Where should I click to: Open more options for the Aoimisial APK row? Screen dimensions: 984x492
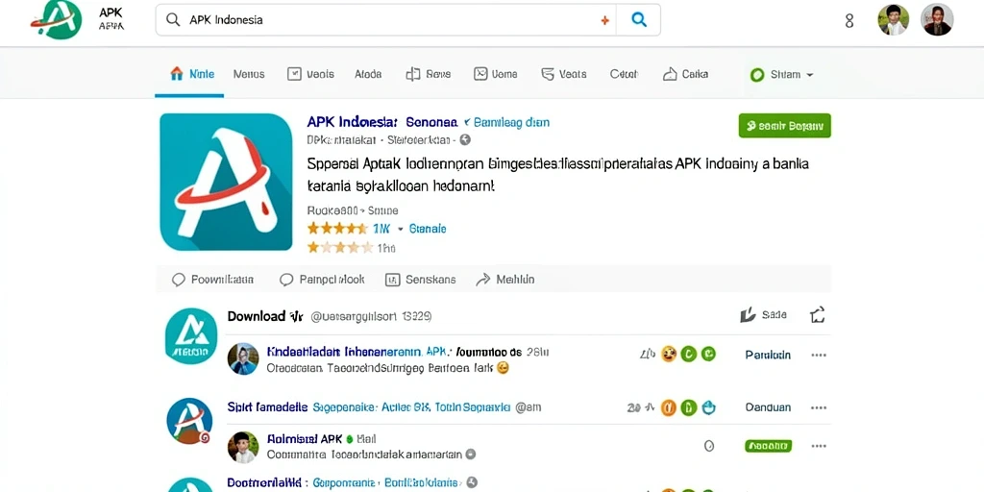pos(819,446)
